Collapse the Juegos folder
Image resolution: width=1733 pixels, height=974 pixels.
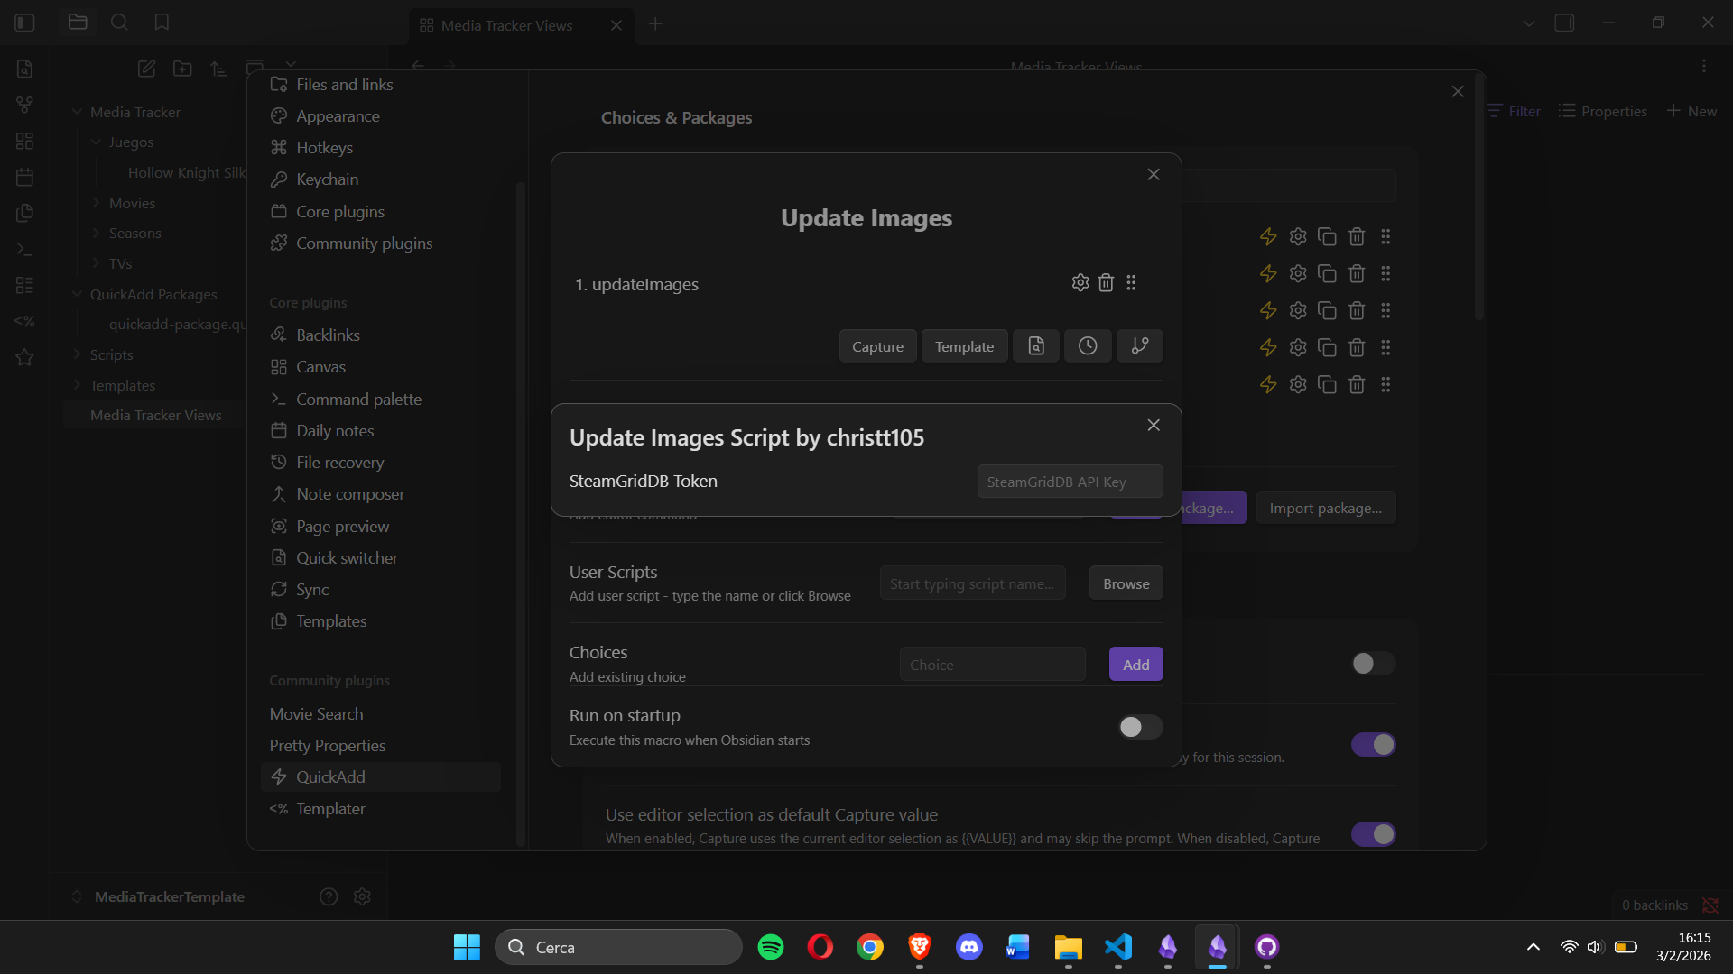pos(97,142)
